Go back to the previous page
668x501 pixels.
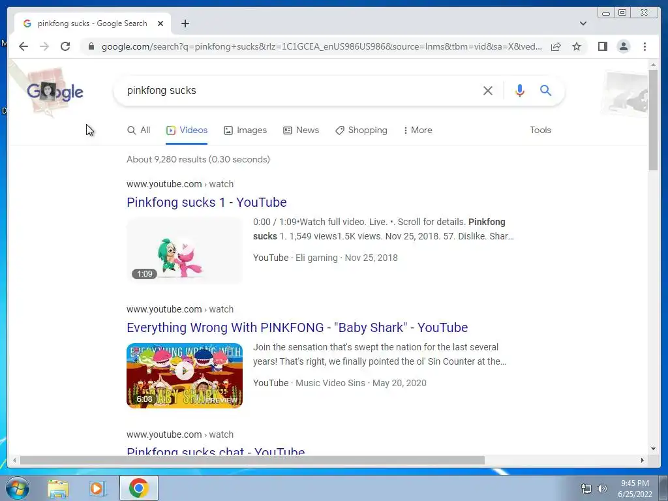(23, 46)
